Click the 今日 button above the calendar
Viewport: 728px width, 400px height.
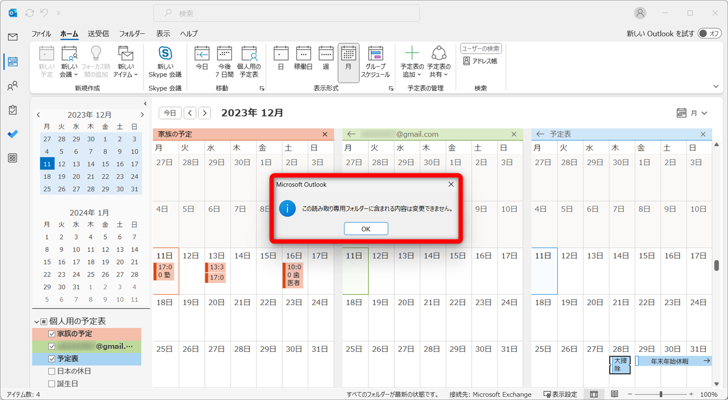pos(170,113)
